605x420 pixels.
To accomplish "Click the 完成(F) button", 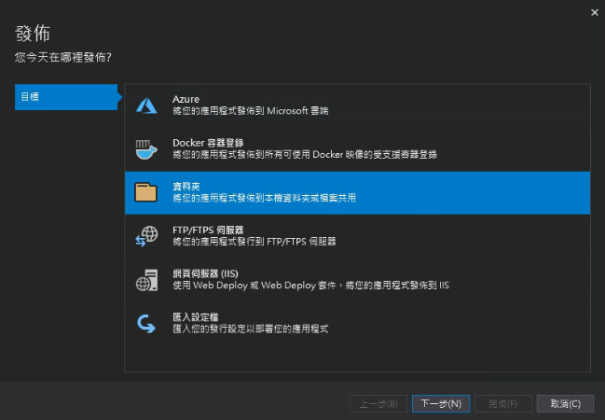I will (502, 404).
